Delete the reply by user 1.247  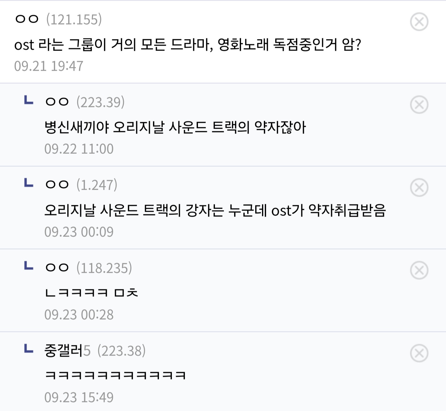pyautogui.click(x=419, y=188)
